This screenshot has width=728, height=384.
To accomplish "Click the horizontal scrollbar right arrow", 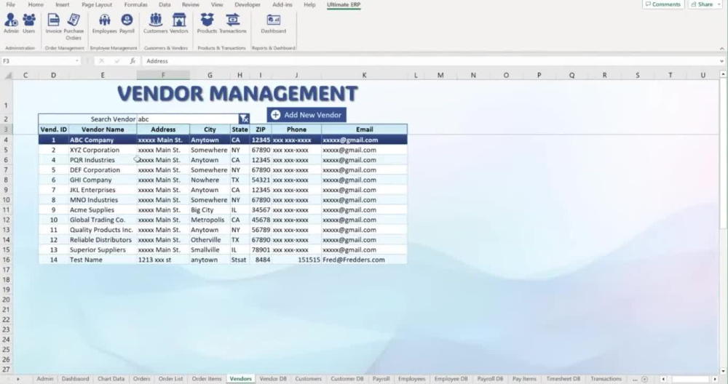I will 716,379.
